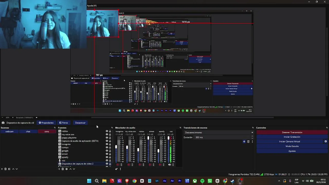Screen dimensions: 329x185
Task: Toggle lock on google source
Action: tap(110, 151)
